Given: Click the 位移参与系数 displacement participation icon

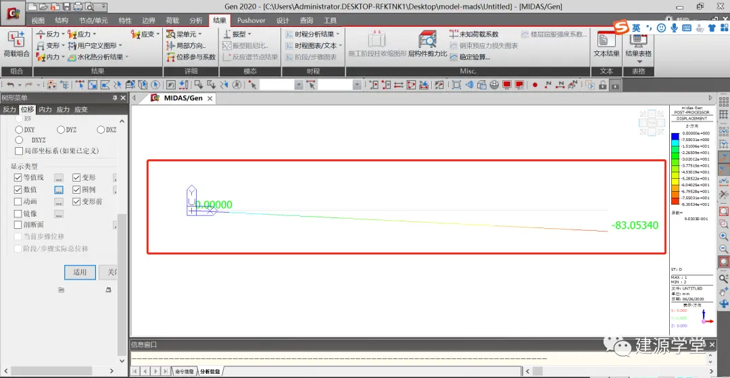Looking at the screenshot, I should click(191, 57).
